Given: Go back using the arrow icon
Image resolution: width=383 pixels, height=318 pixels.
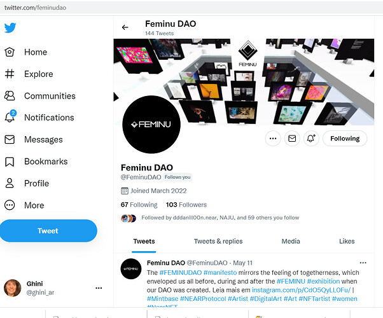Looking at the screenshot, I should 125,27.
